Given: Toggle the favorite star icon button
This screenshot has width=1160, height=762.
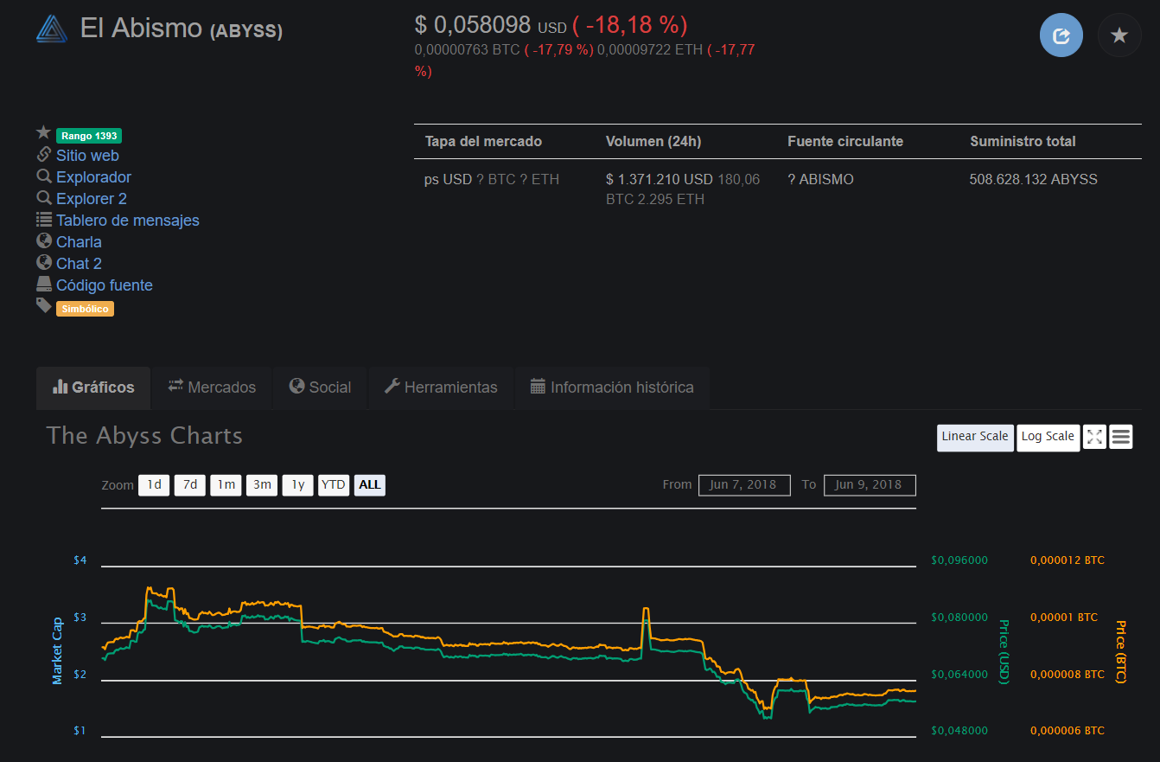Looking at the screenshot, I should (1119, 35).
